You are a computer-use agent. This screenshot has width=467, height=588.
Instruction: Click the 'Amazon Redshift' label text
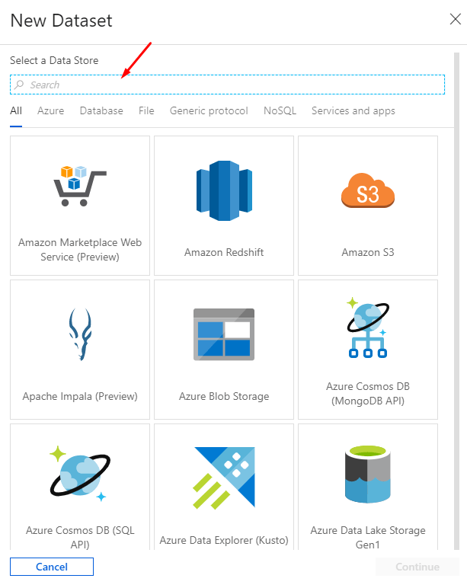[224, 252]
